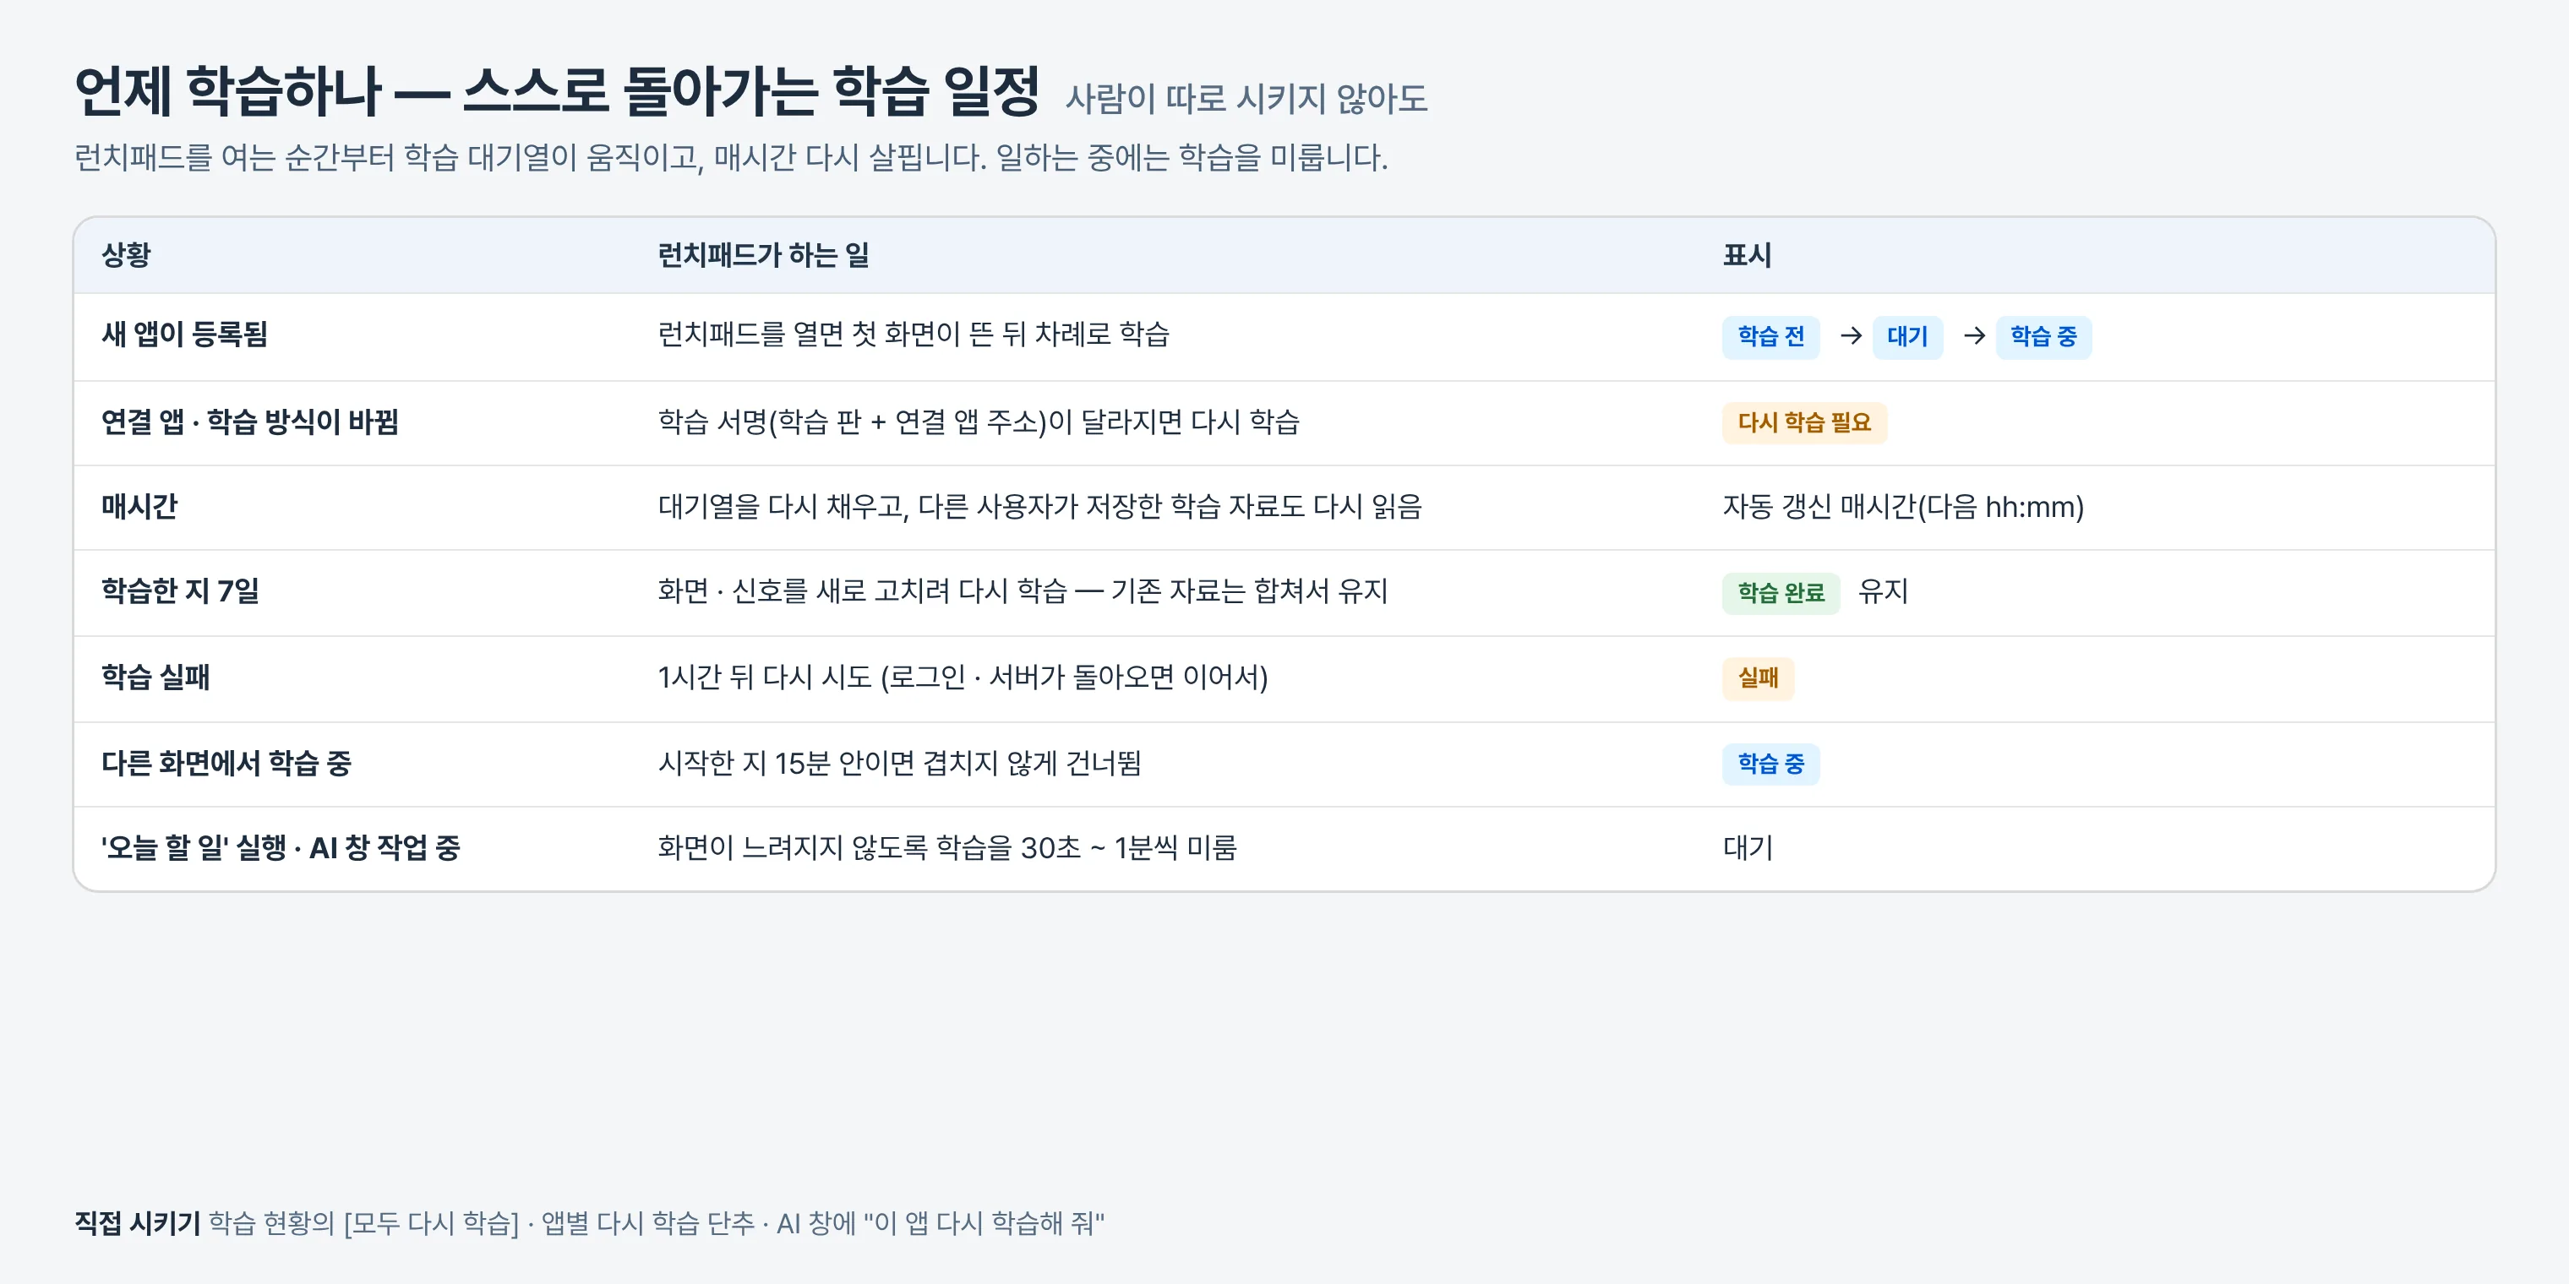The image size is (2569, 1284).
Task: Click the '직접 시키기' footer label
Action: [138, 1223]
